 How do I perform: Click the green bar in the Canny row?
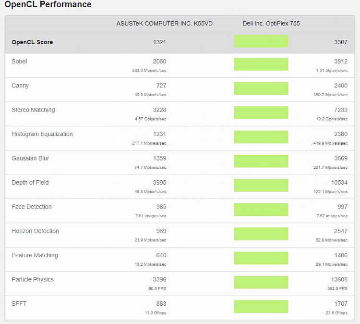(x=261, y=88)
